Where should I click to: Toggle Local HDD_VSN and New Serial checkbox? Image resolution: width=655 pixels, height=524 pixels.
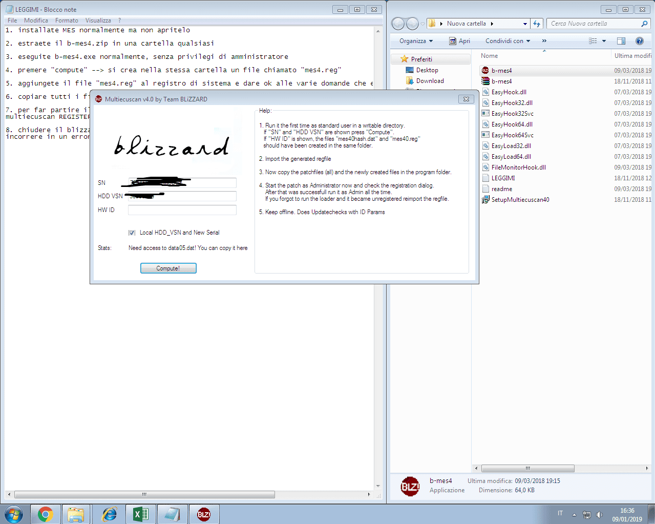[132, 233]
